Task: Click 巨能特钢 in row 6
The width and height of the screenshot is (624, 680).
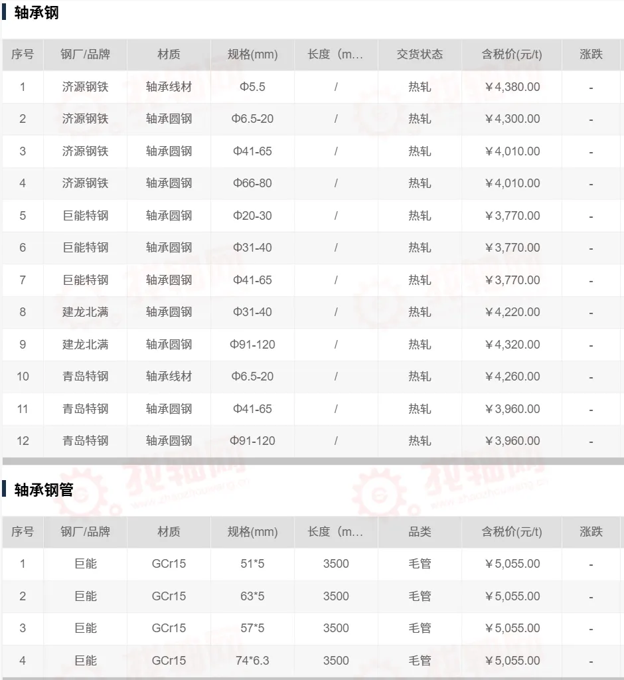Action: pyautogui.click(x=85, y=248)
